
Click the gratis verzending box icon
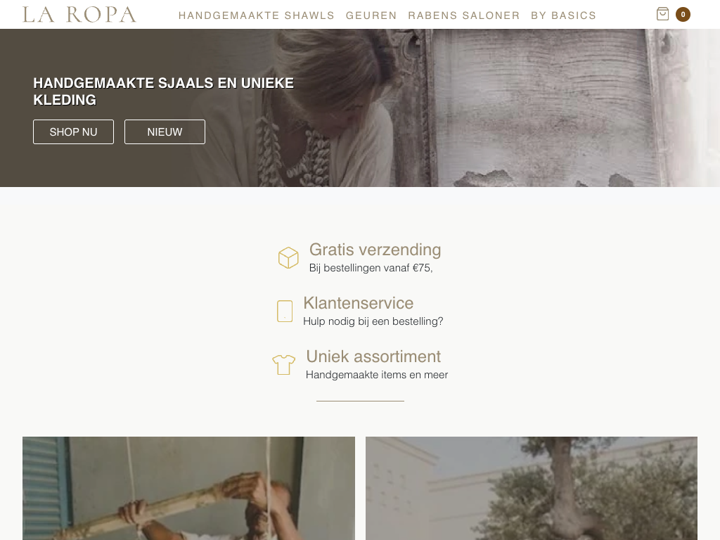coord(288,257)
